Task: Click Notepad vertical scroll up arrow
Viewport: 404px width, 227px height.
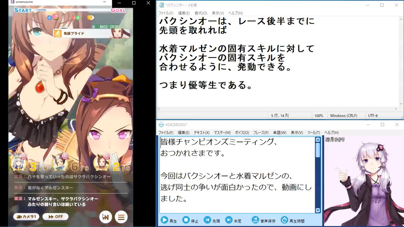Action: 401,19
